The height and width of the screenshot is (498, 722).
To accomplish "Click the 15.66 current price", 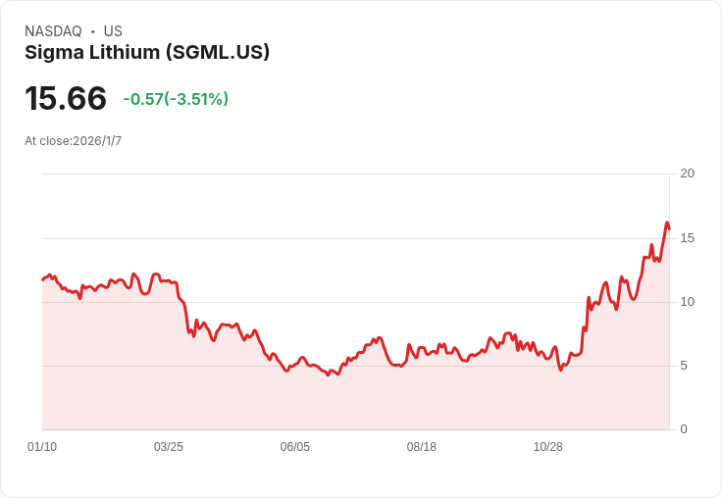I will point(66,98).
